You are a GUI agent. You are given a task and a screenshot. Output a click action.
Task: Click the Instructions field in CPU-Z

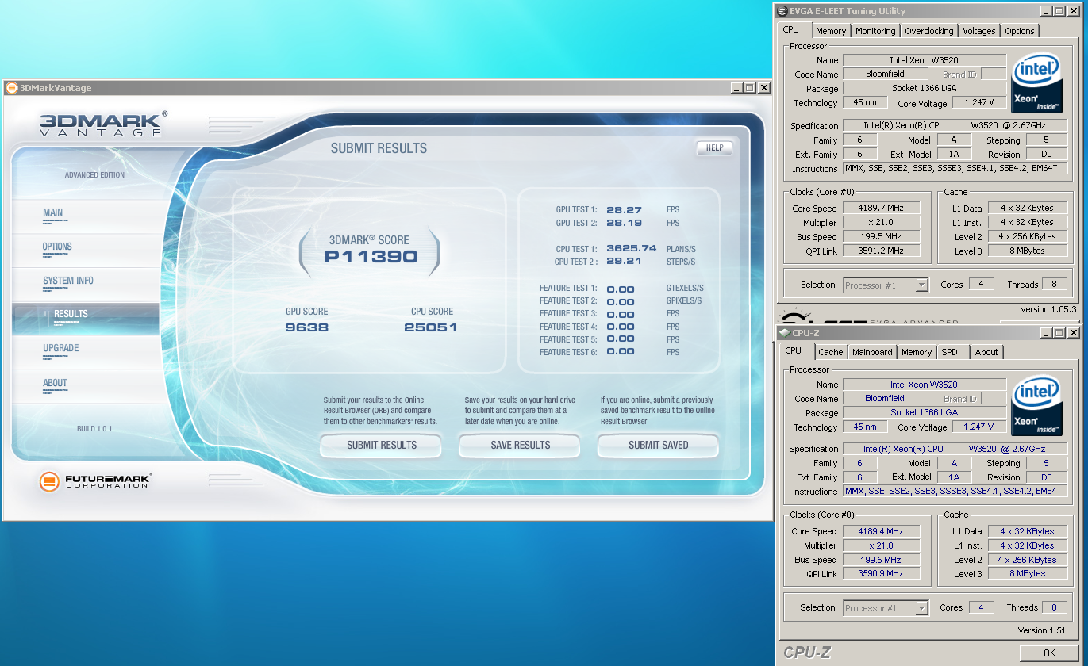[x=955, y=492]
